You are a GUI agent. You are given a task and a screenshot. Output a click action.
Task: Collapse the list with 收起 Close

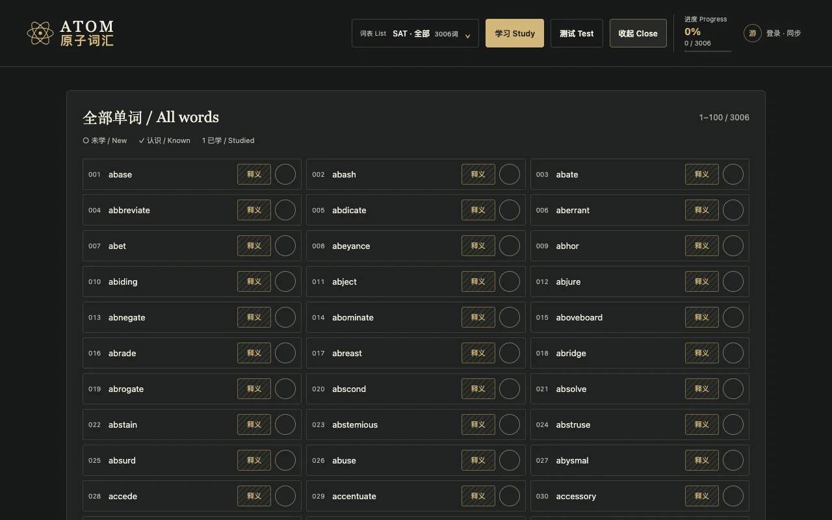(638, 33)
